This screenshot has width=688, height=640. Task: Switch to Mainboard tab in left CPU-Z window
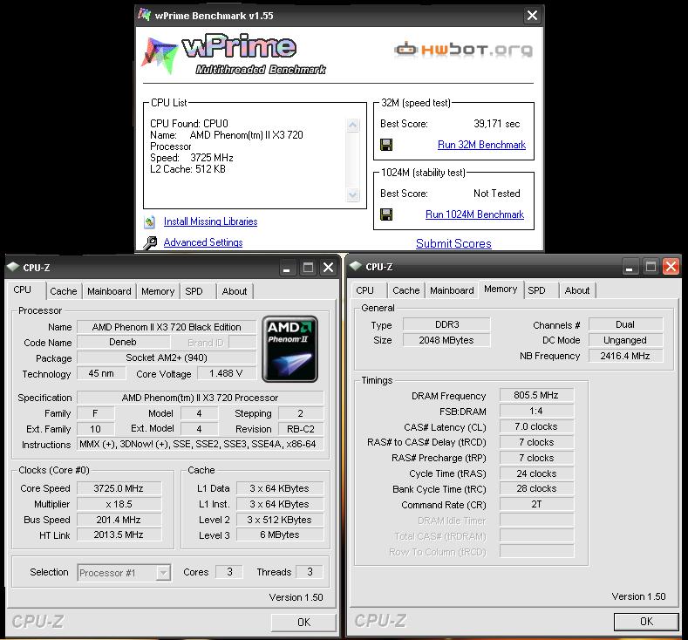[x=109, y=291]
